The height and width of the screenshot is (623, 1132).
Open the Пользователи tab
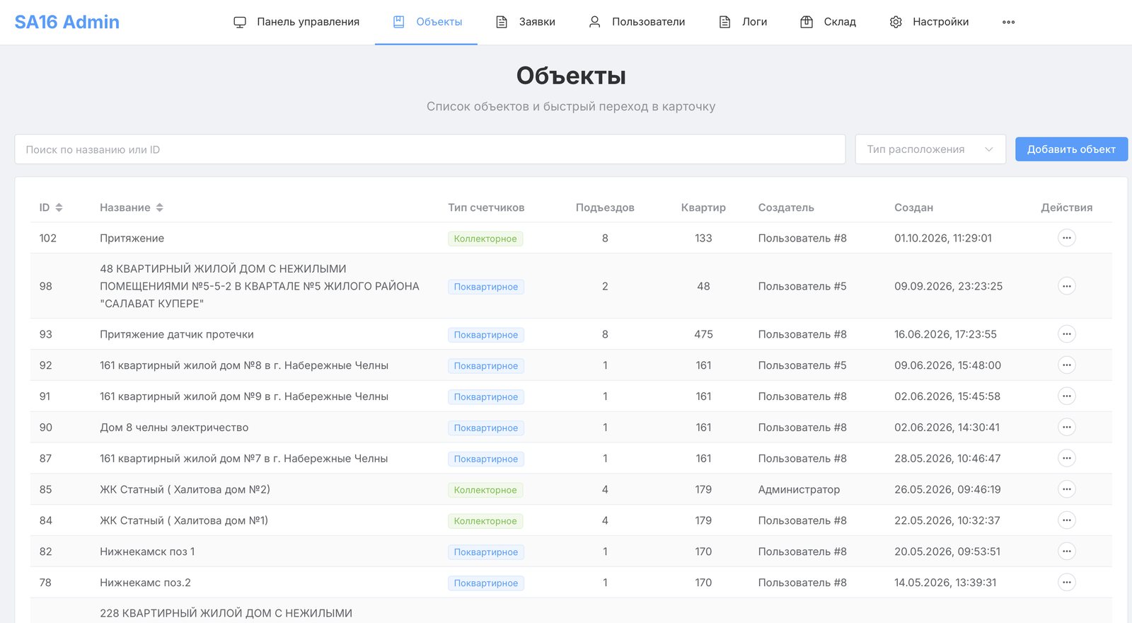[x=637, y=22]
